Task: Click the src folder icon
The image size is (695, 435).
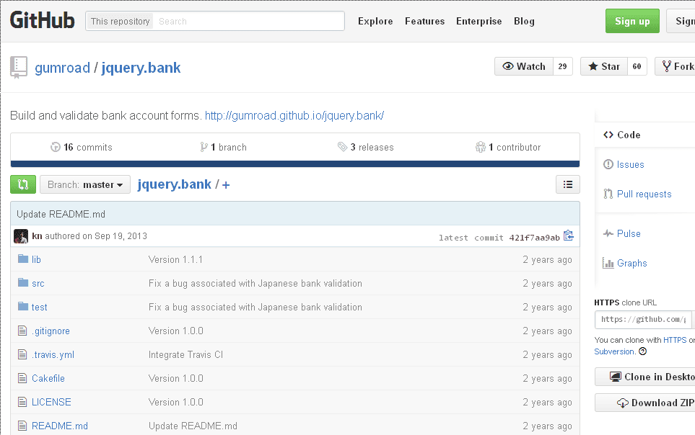Action: coord(23,283)
